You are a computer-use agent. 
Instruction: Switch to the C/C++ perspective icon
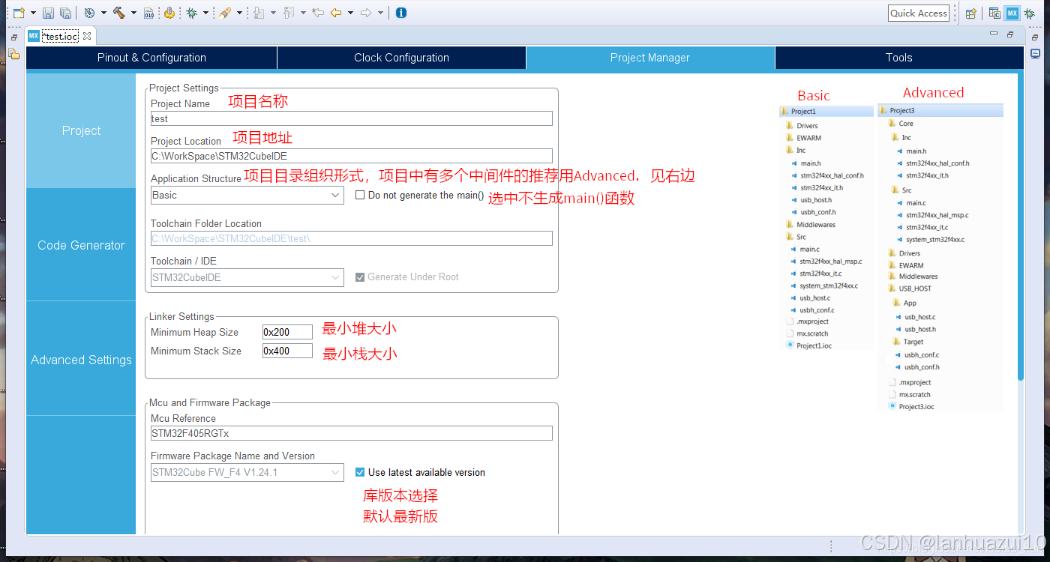pos(994,13)
